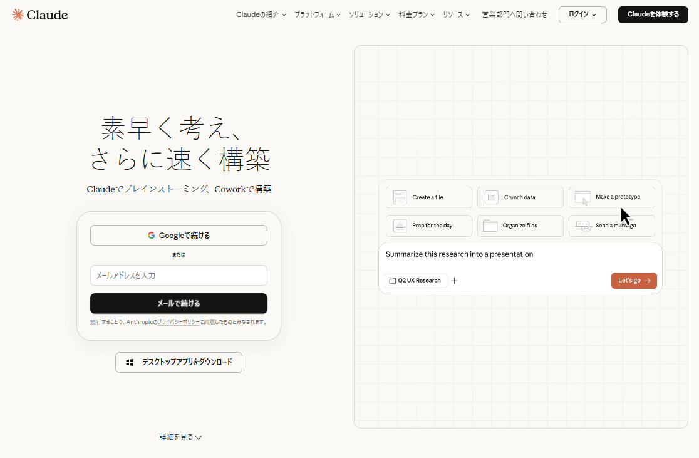This screenshot has height=458, width=699.
Task: Click Claudeを体験する button
Action: click(653, 14)
